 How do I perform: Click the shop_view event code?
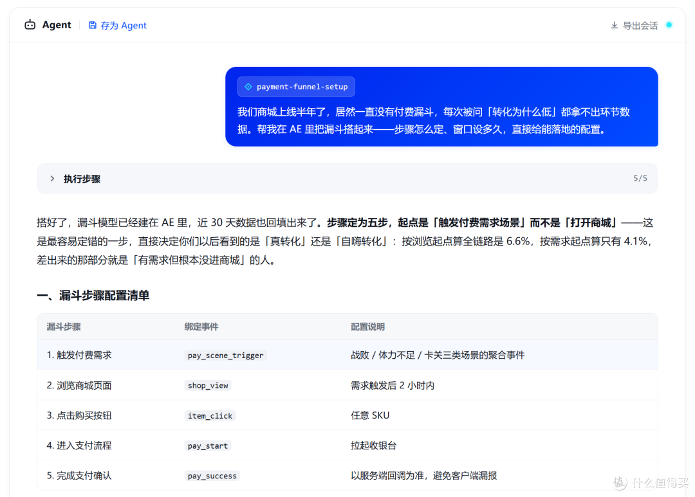(208, 385)
